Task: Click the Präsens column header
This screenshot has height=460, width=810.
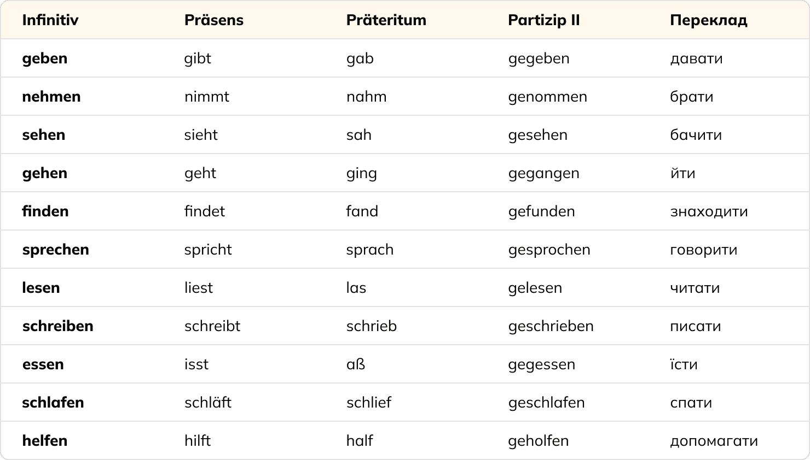Action: (x=213, y=20)
